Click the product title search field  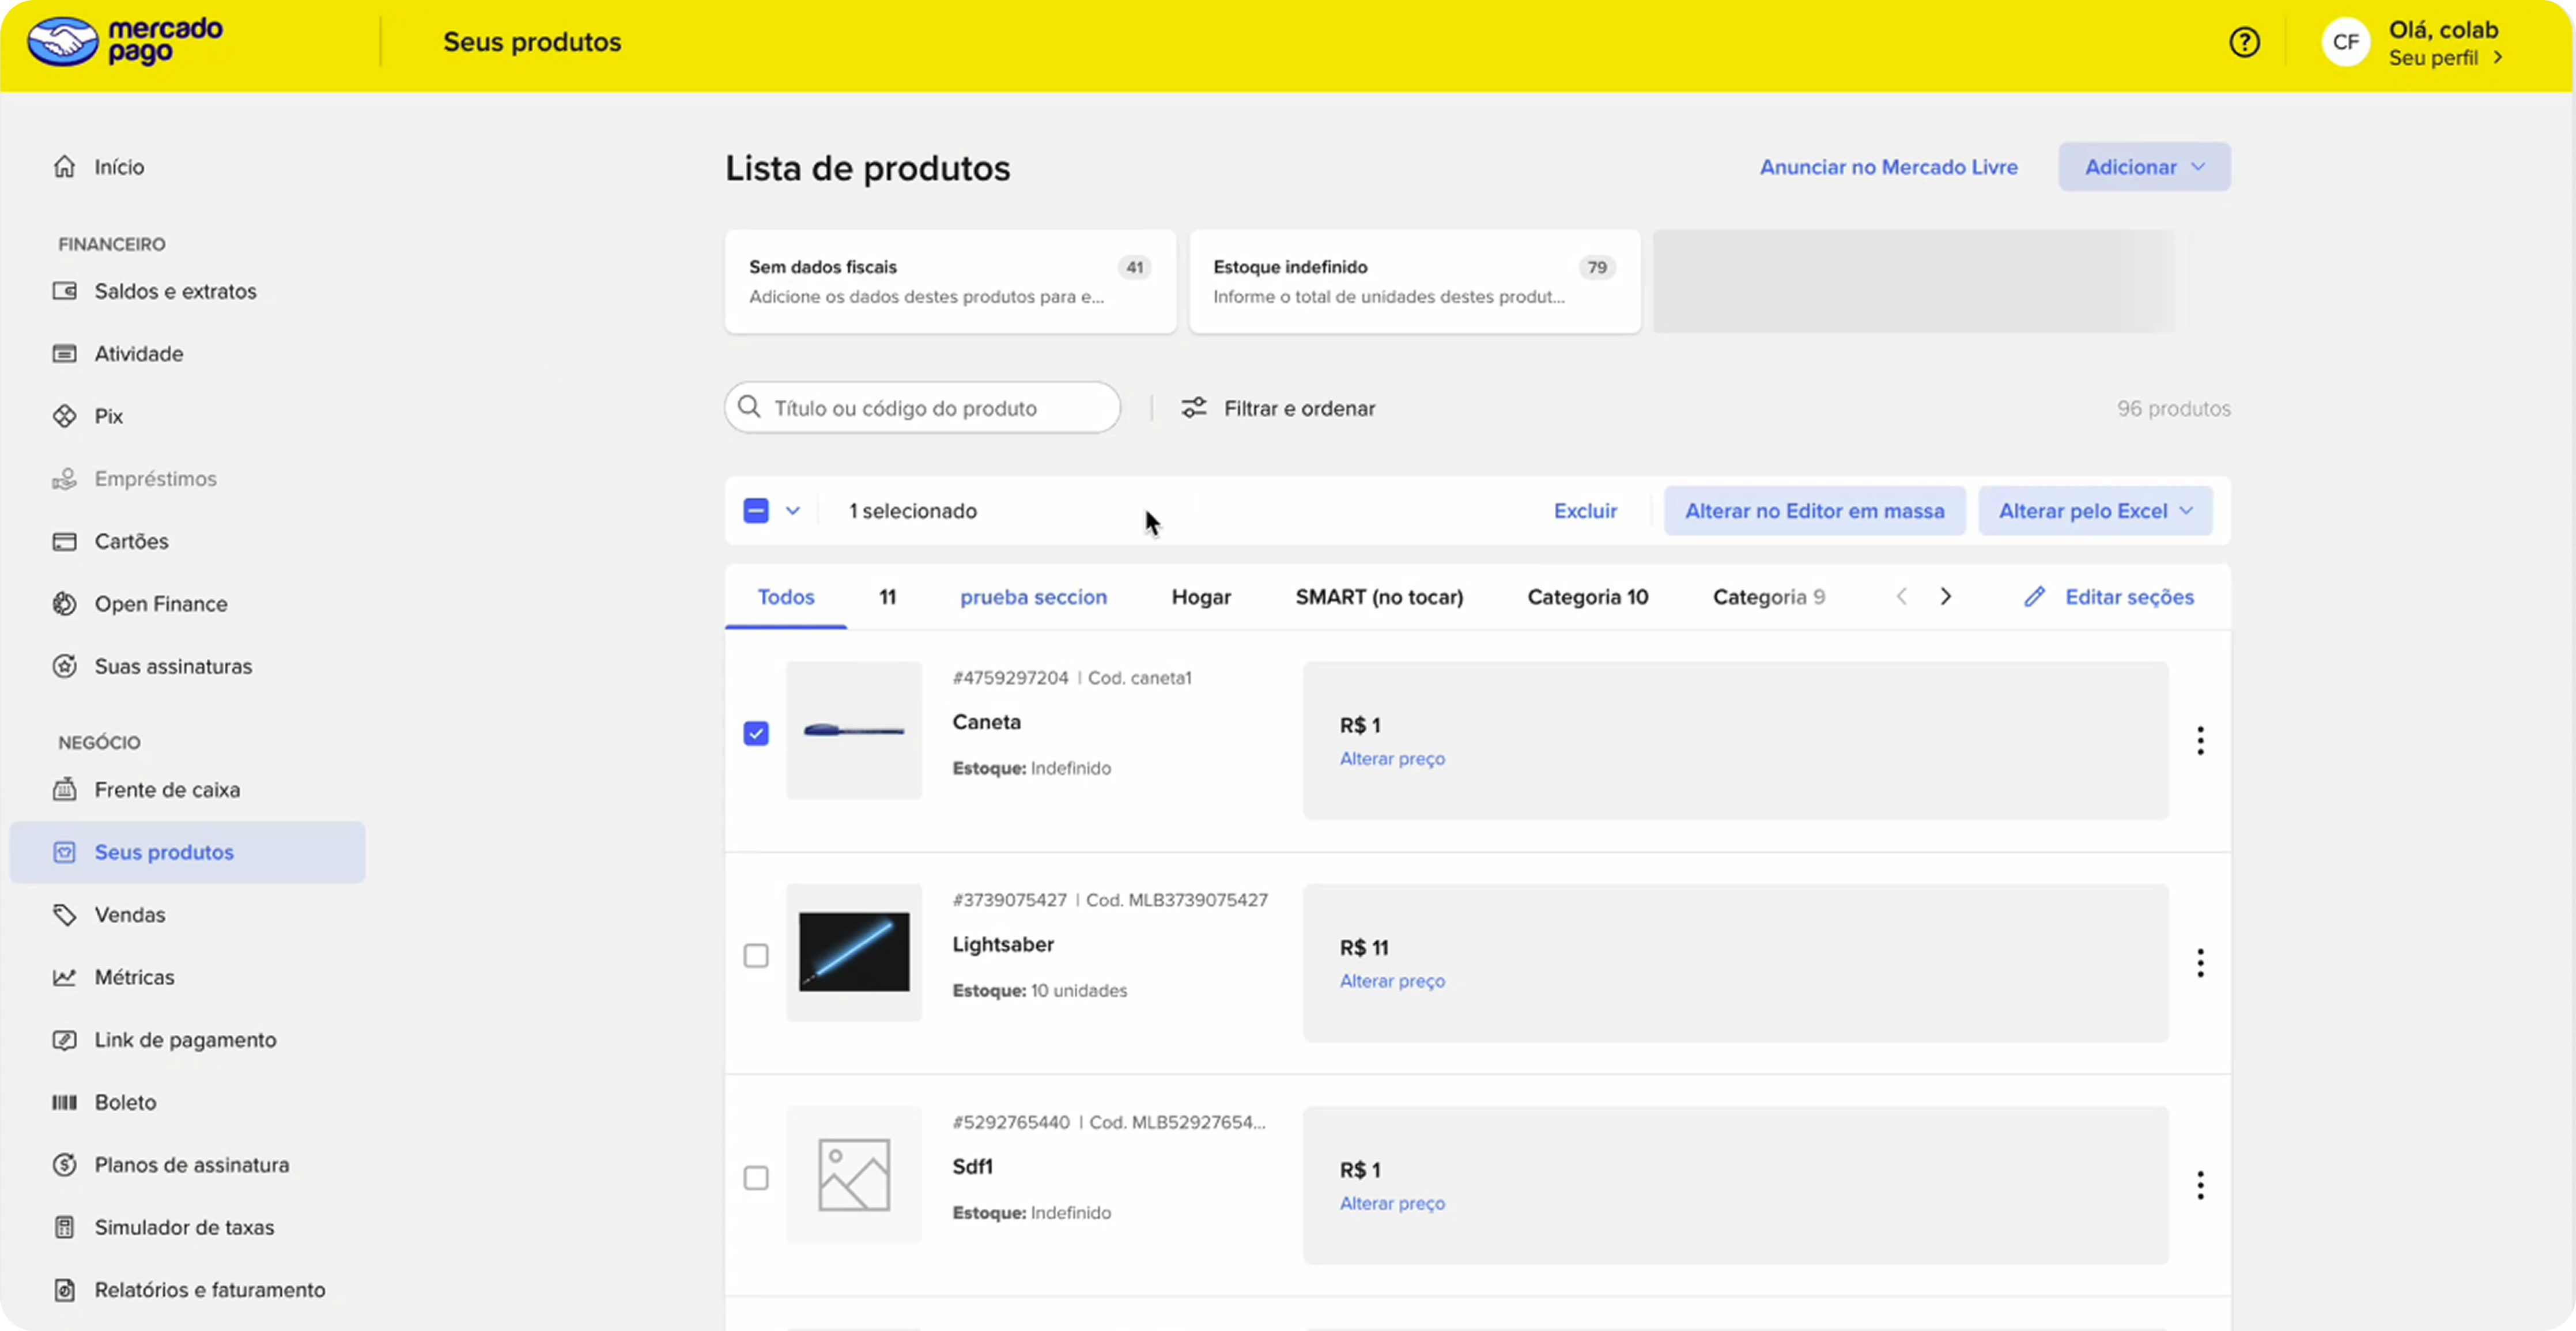[x=922, y=407]
